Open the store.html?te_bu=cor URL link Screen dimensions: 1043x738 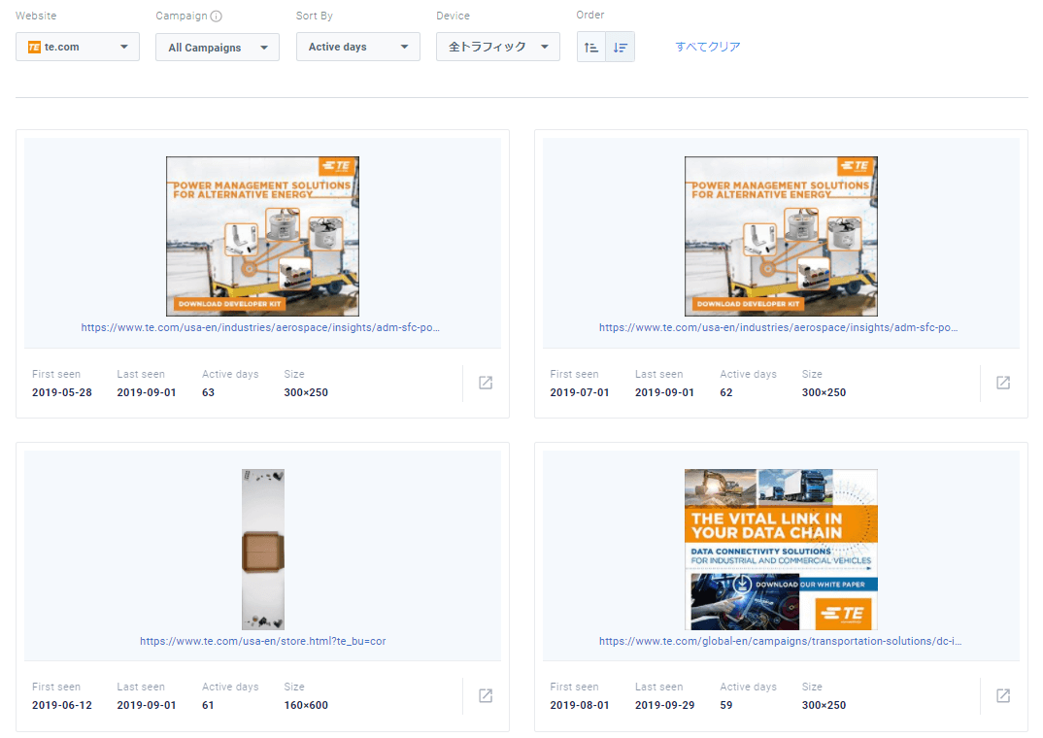click(262, 641)
